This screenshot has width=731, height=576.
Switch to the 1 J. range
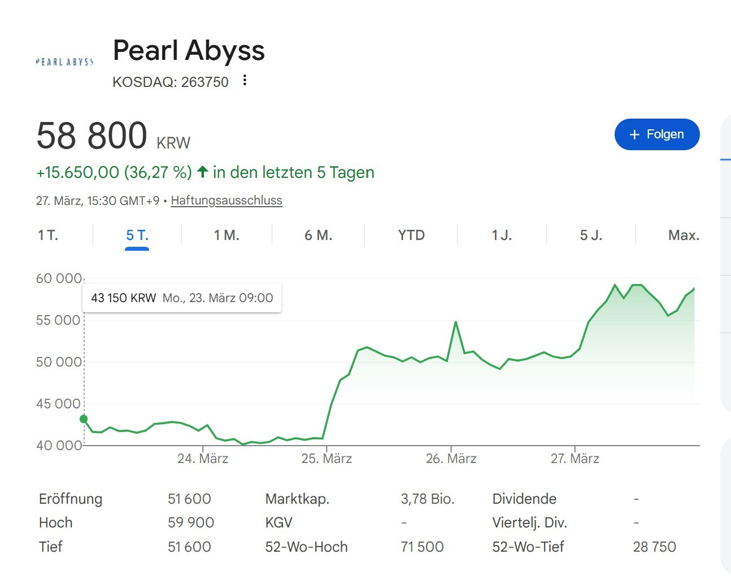502,235
